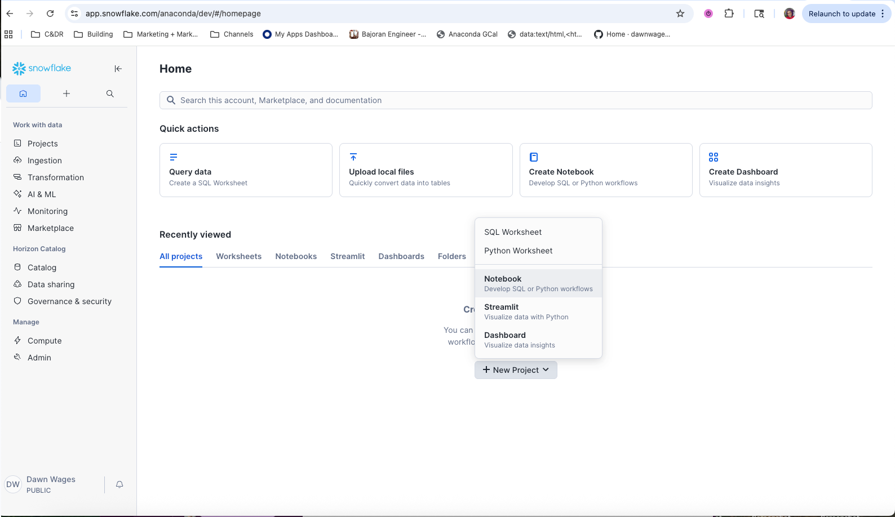Click the account search input field
The image size is (895, 517).
[516, 100]
